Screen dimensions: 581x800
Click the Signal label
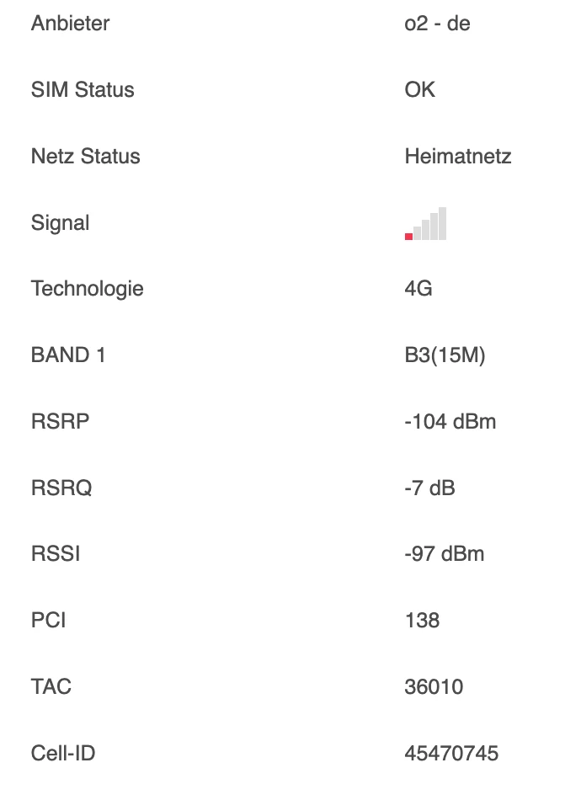click(x=60, y=223)
